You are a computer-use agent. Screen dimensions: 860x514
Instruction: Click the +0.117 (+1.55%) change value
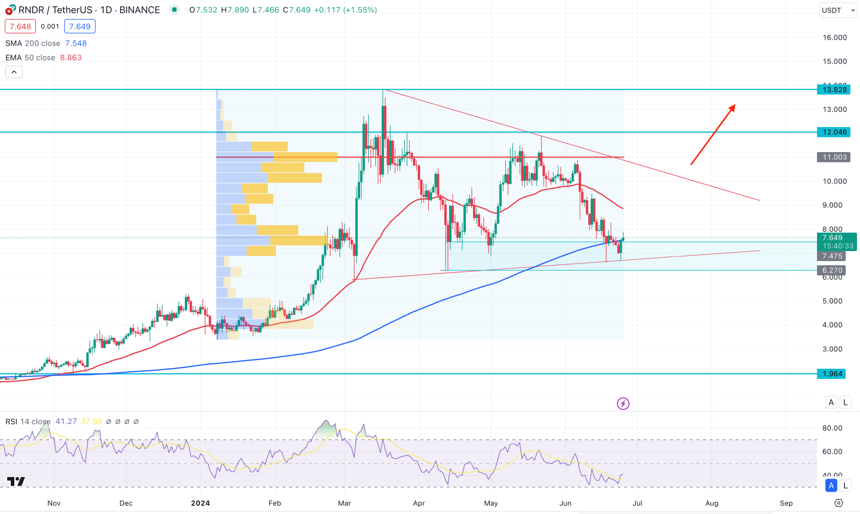pos(345,10)
